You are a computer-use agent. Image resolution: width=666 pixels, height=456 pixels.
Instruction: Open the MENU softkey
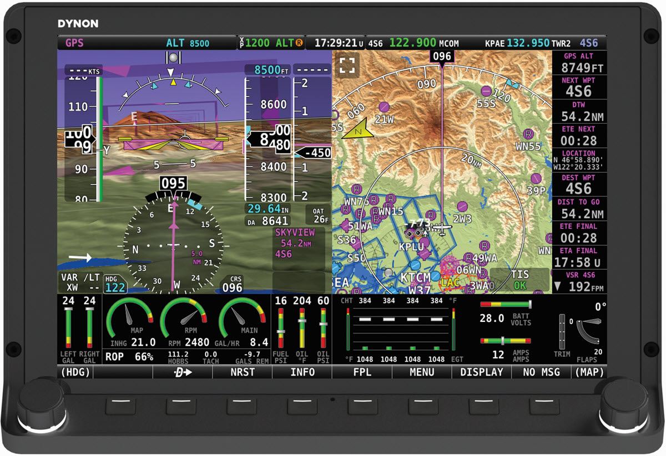click(x=422, y=372)
